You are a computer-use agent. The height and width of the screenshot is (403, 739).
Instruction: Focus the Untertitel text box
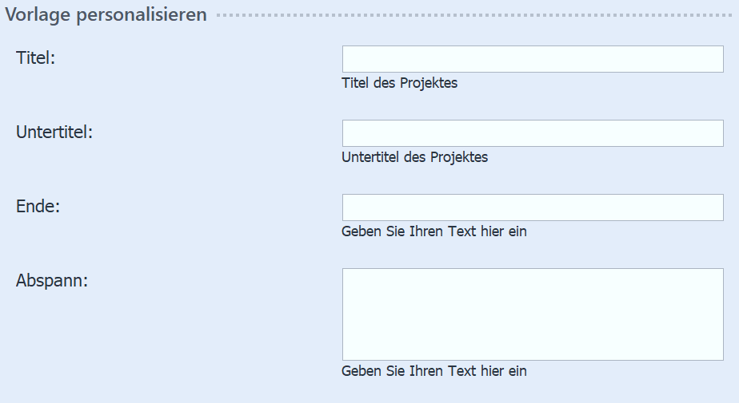533,133
